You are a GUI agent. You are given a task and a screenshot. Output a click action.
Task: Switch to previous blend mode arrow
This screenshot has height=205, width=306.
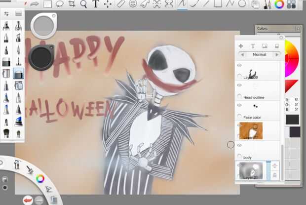242,55
